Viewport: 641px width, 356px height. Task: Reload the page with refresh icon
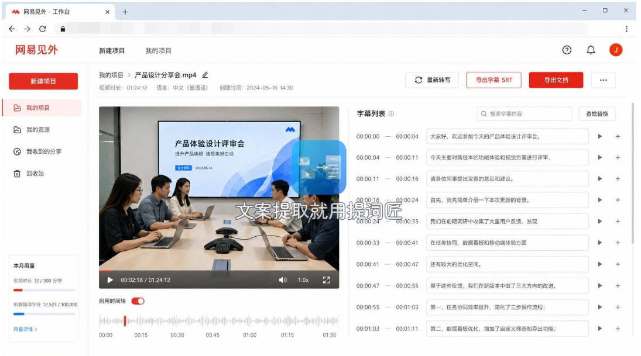pyautogui.click(x=43, y=29)
